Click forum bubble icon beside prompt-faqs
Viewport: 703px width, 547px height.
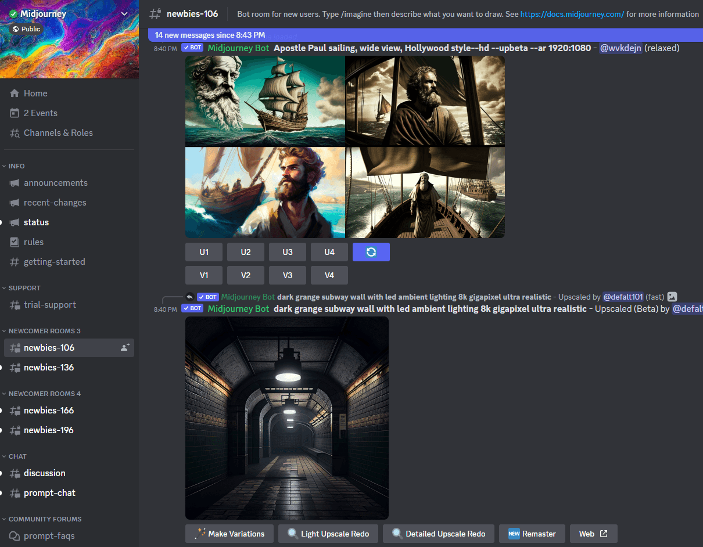[x=15, y=536]
